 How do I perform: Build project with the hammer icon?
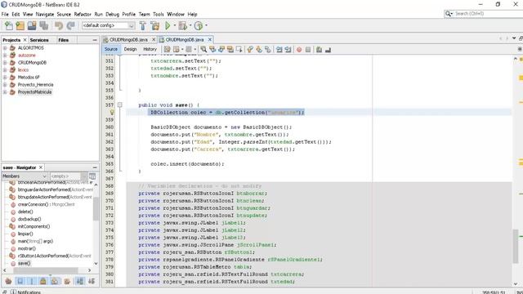(143, 25)
